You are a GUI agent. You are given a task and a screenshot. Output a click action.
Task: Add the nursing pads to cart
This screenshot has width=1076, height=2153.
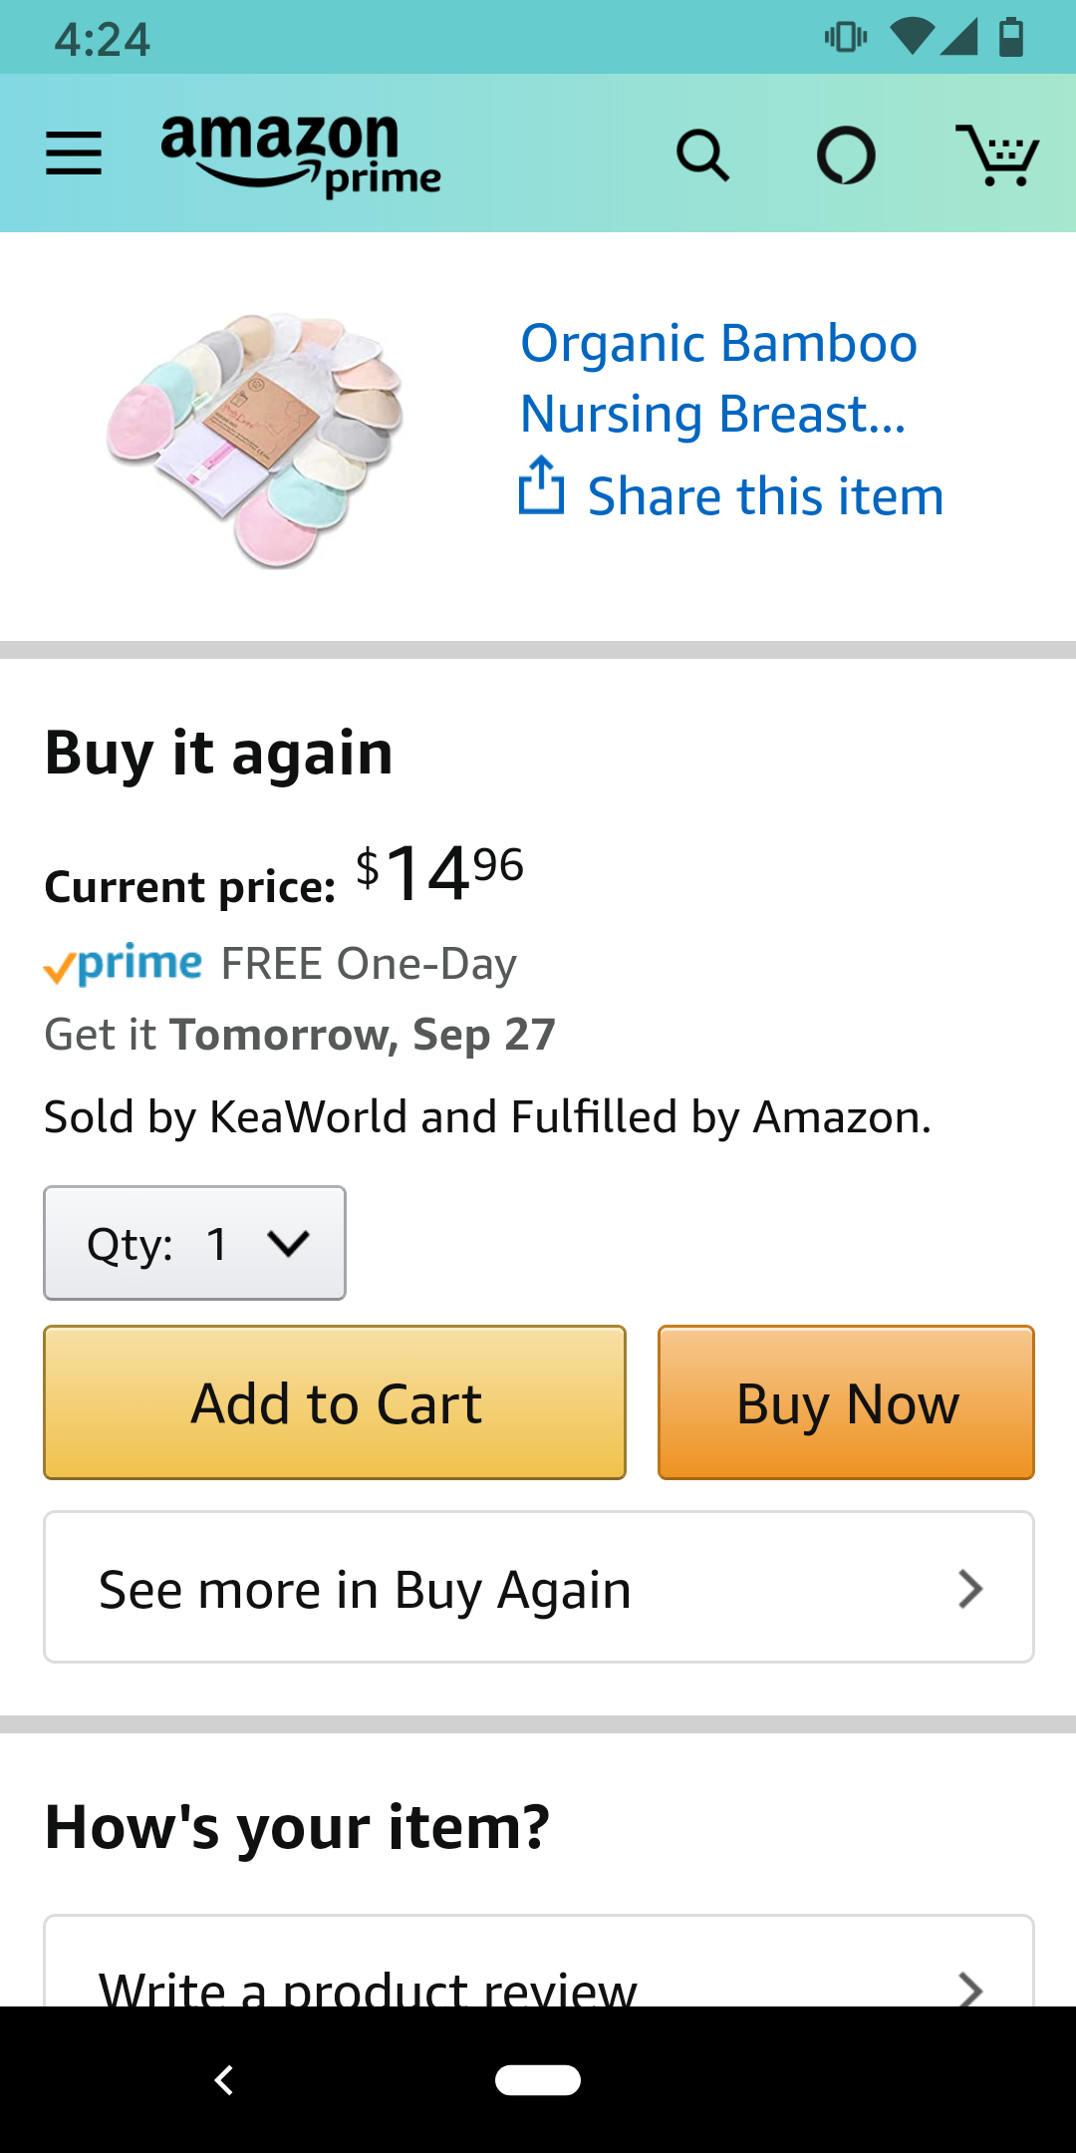(335, 1402)
